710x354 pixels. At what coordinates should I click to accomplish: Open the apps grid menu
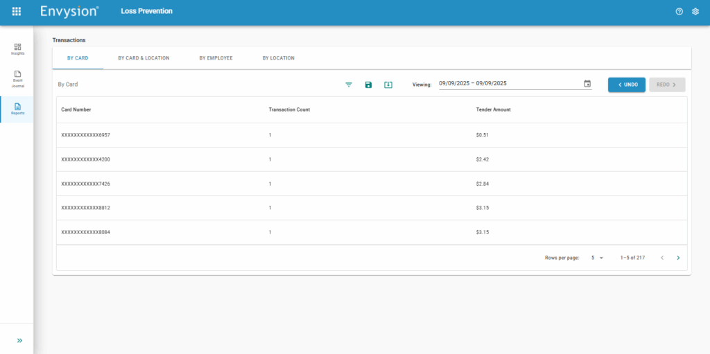pos(17,11)
